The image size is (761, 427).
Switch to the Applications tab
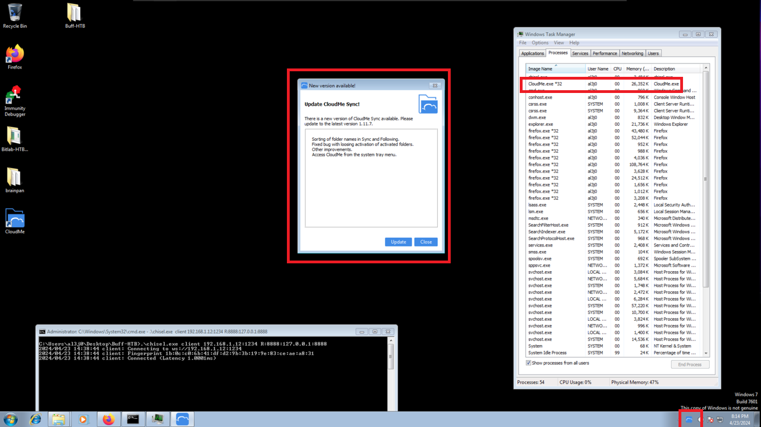pos(533,53)
